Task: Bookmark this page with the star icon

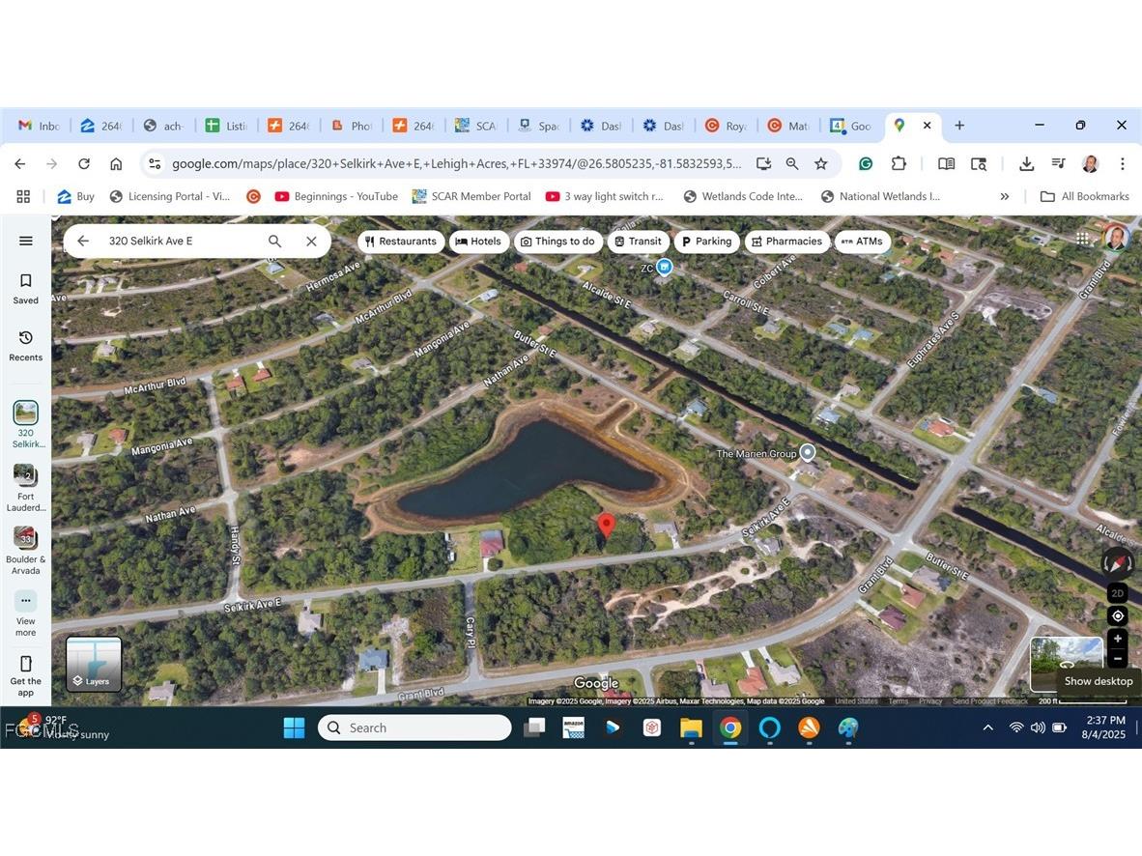Action: pos(821,164)
